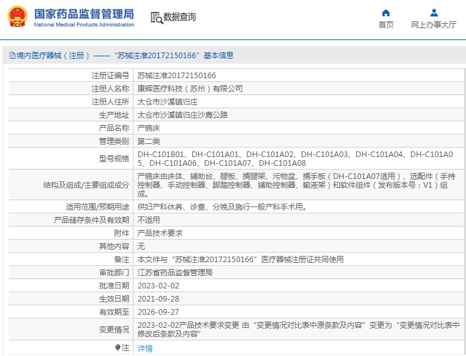Click the person icon above 网上办事大厅
466x356 pixels.
[433, 13]
